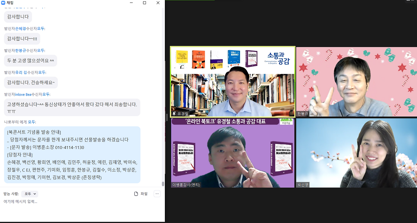
Task: Select 유경철's video tile
Action: coord(233,82)
